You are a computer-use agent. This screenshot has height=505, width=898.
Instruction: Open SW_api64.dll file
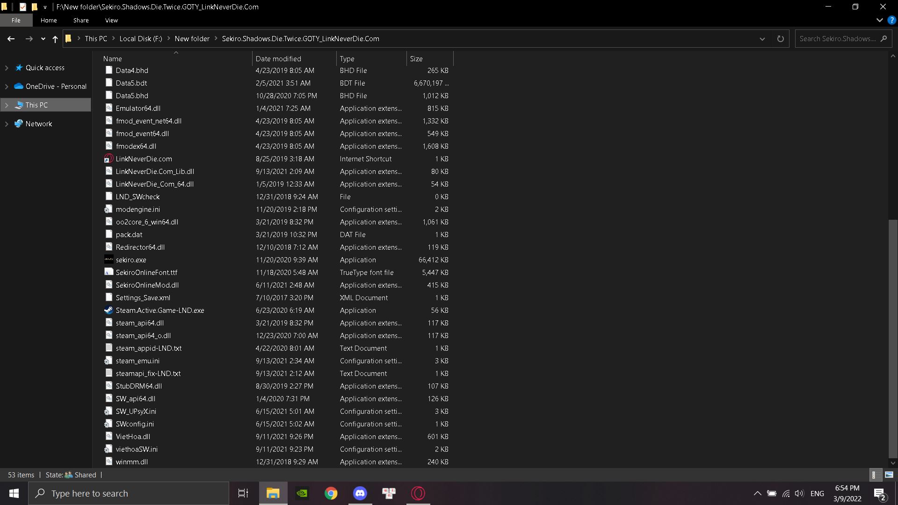(x=136, y=398)
